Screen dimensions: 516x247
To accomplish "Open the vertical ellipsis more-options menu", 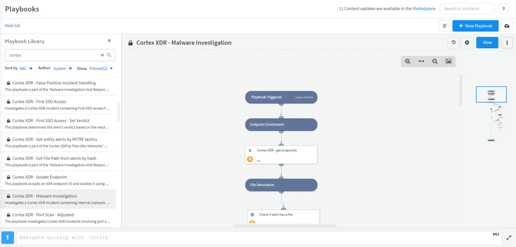I will pyautogui.click(x=507, y=43).
